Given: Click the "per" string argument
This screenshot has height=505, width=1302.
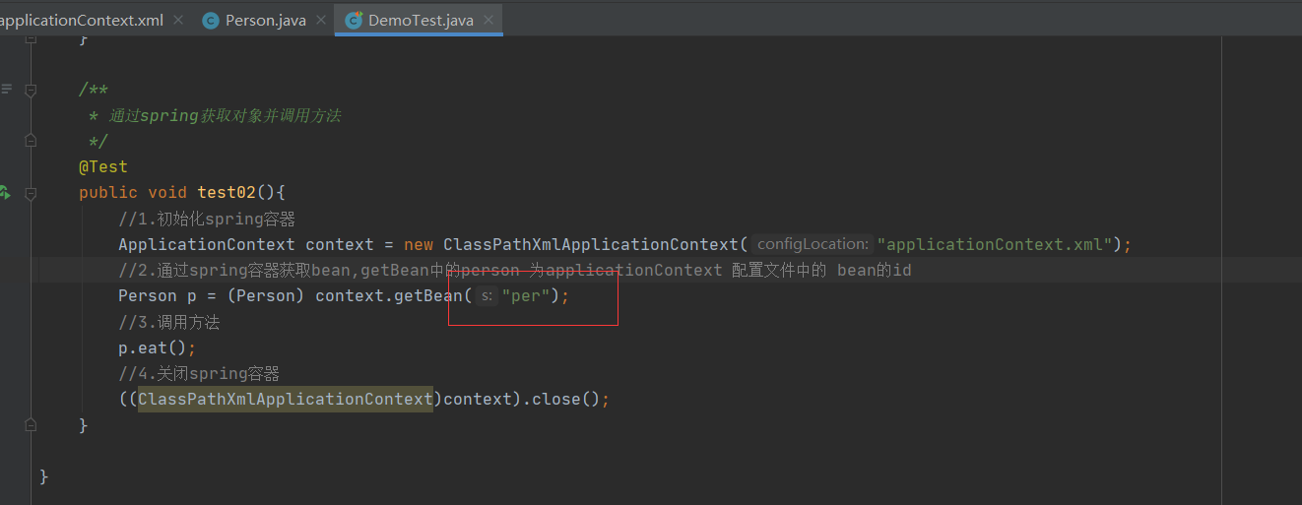Looking at the screenshot, I should [x=526, y=295].
